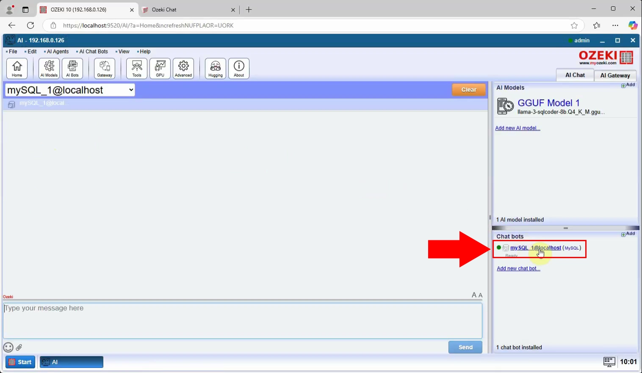Open the Tools toolbar icon
Screen dimensions: 642x373
[137, 68]
